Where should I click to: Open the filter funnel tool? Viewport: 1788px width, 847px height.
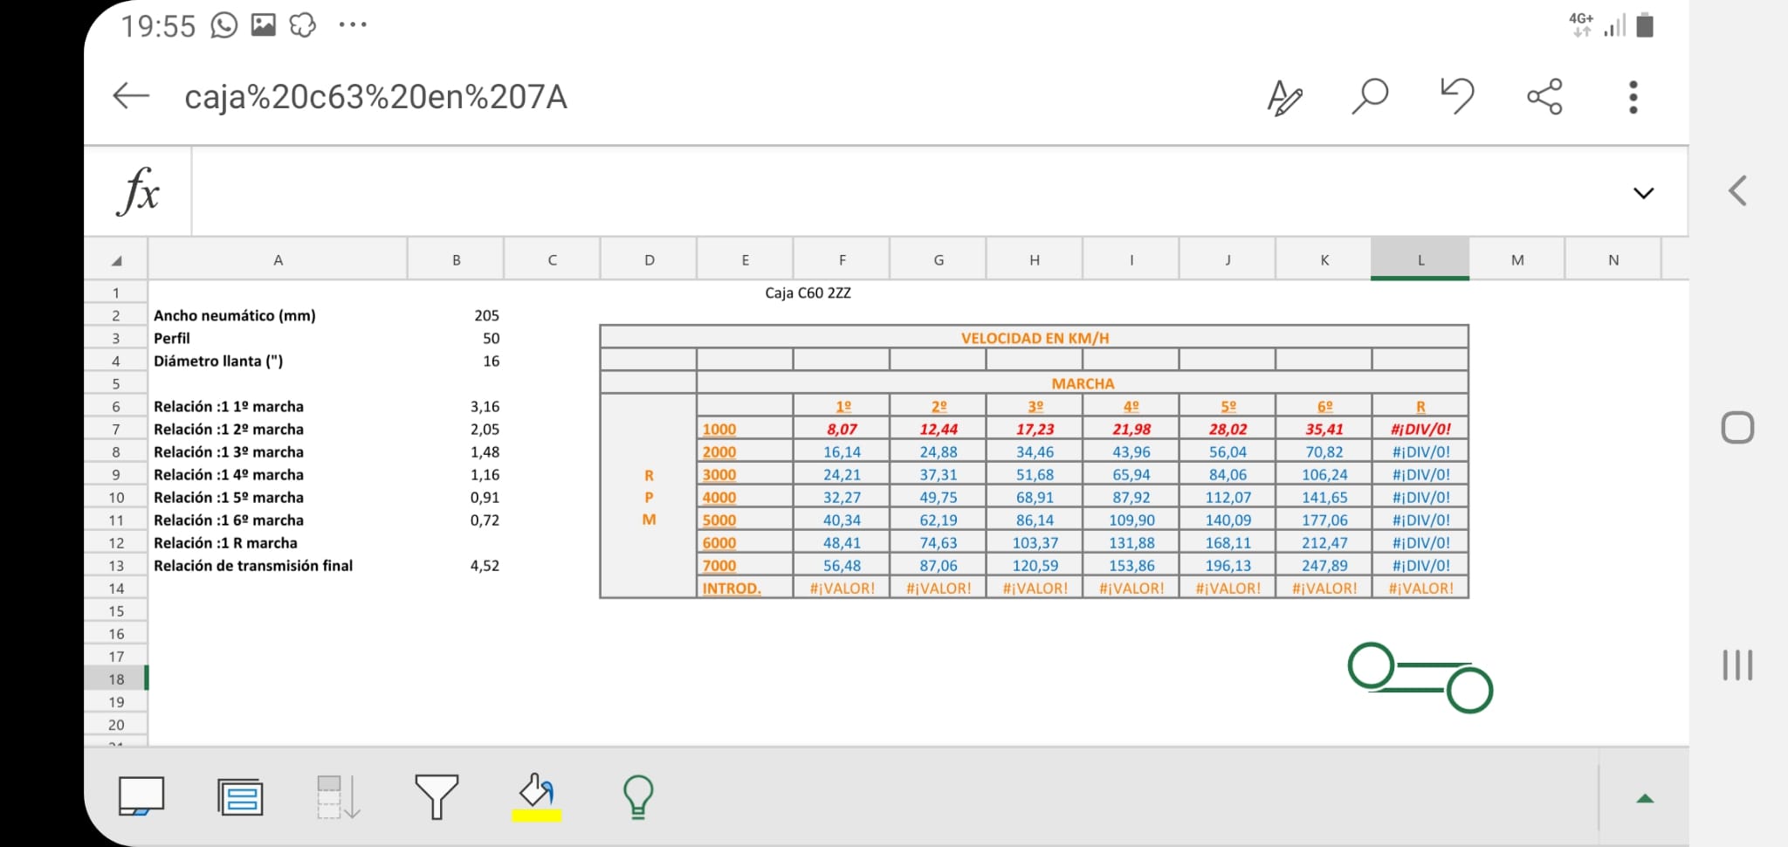click(437, 796)
